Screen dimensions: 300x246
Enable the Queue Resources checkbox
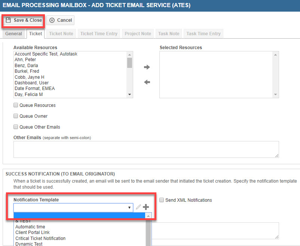[16, 105]
